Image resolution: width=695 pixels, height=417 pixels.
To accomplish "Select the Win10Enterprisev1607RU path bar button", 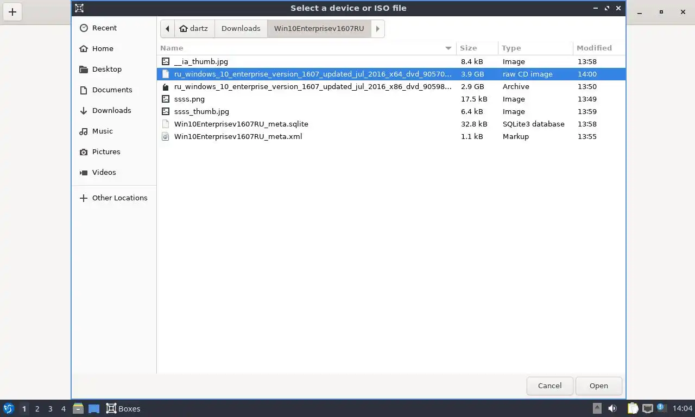I will [319, 28].
